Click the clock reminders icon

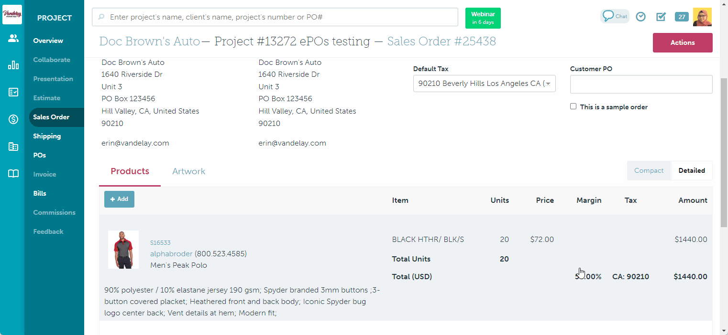(x=640, y=17)
